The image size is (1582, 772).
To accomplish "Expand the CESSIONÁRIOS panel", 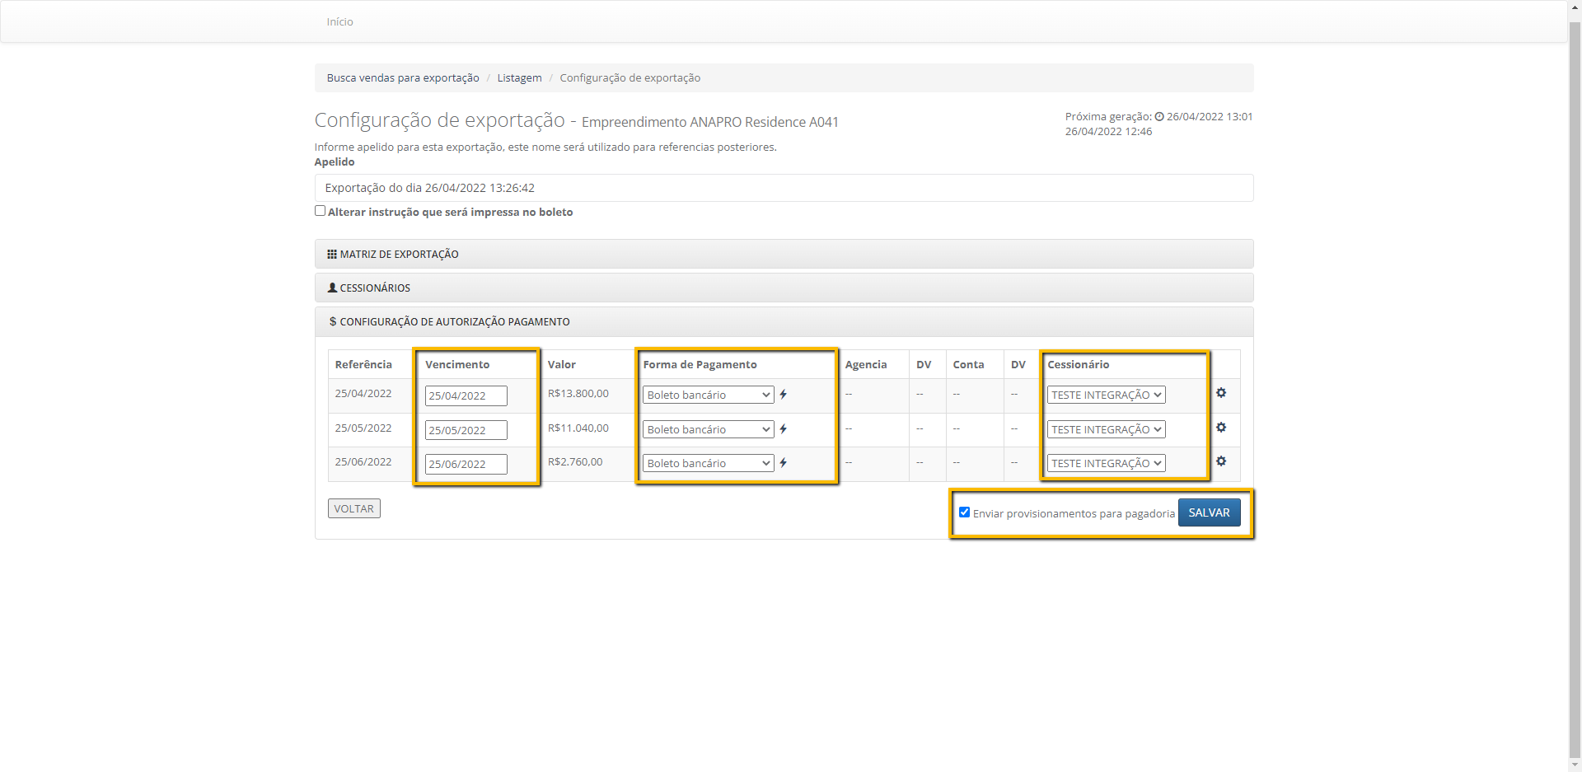I will pos(375,288).
